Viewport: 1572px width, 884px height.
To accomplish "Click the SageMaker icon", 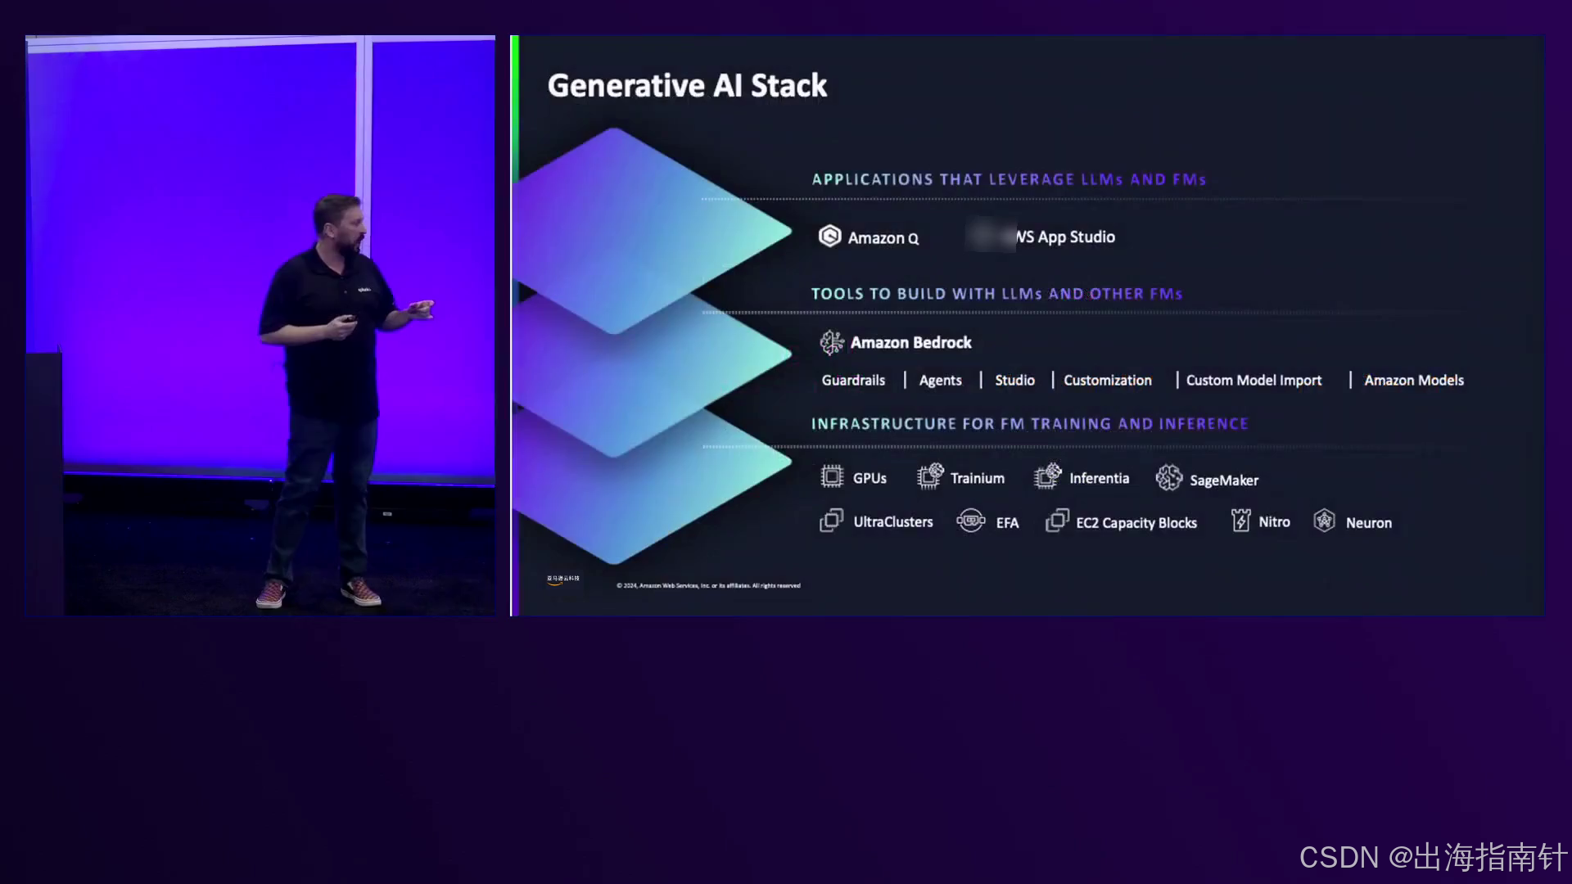I will pyautogui.click(x=1169, y=478).
